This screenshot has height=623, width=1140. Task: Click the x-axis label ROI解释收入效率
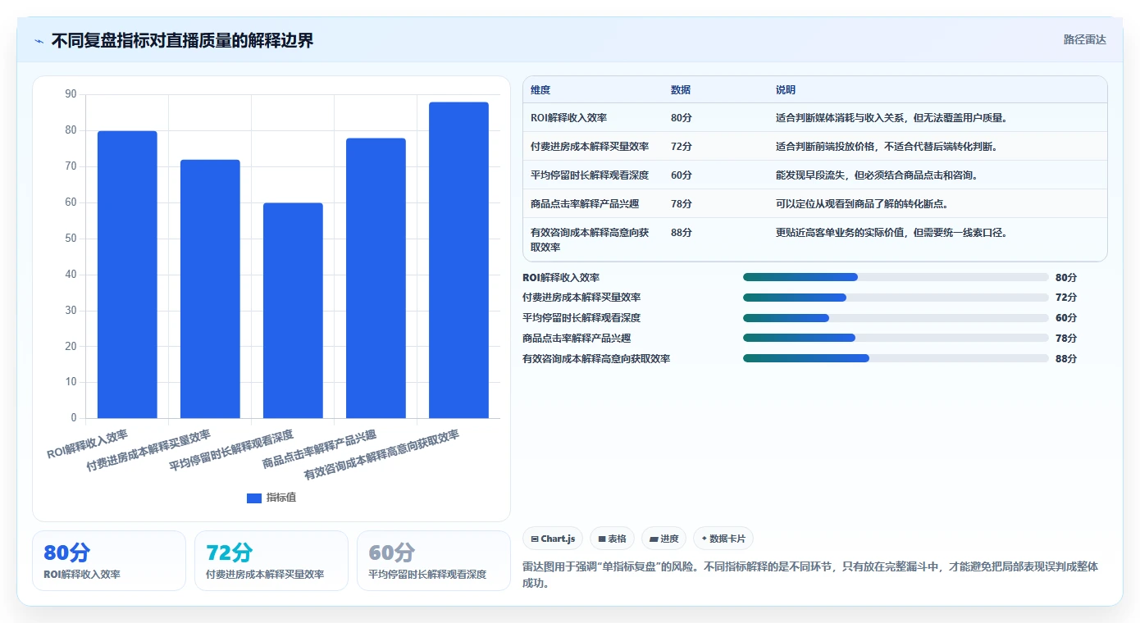88,443
